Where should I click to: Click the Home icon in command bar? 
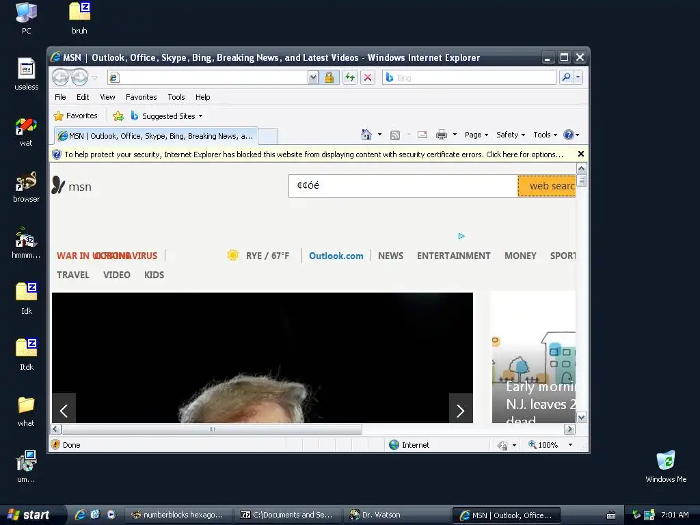(366, 135)
